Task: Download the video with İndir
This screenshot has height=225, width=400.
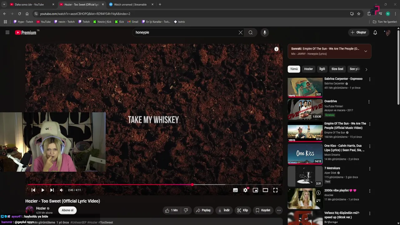Action: click(x=224, y=210)
